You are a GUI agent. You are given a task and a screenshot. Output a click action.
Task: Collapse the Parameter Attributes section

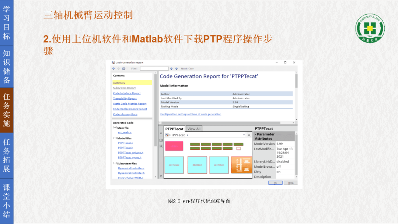(x=256, y=134)
